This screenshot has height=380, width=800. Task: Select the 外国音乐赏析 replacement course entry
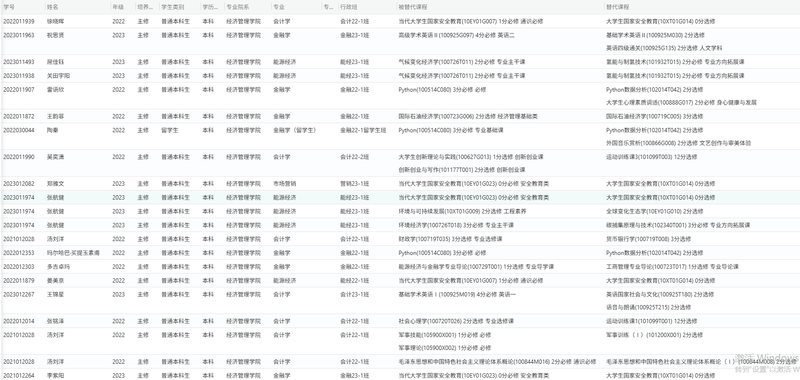(x=678, y=143)
